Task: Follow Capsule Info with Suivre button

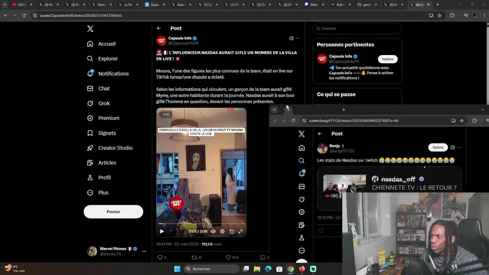Action: click(x=387, y=59)
